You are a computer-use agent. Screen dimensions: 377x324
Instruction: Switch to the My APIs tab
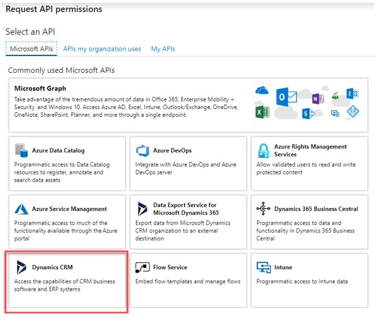click(163, 49)
